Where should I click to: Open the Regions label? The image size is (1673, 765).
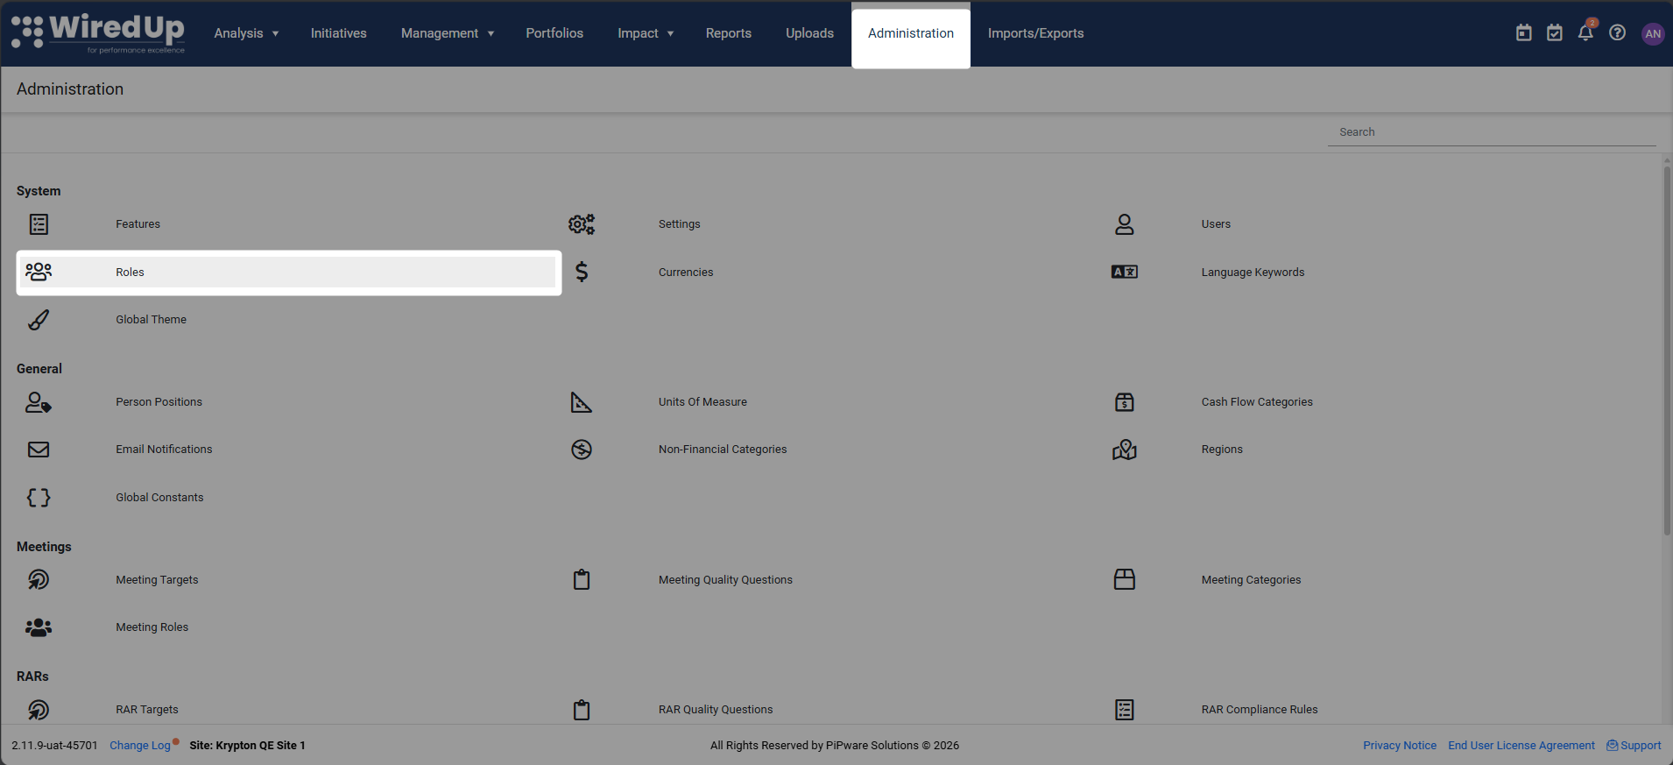1222,450
